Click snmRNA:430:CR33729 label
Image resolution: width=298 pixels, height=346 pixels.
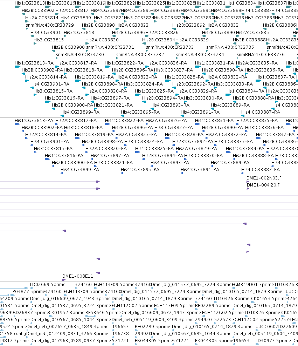click(50, 25)
